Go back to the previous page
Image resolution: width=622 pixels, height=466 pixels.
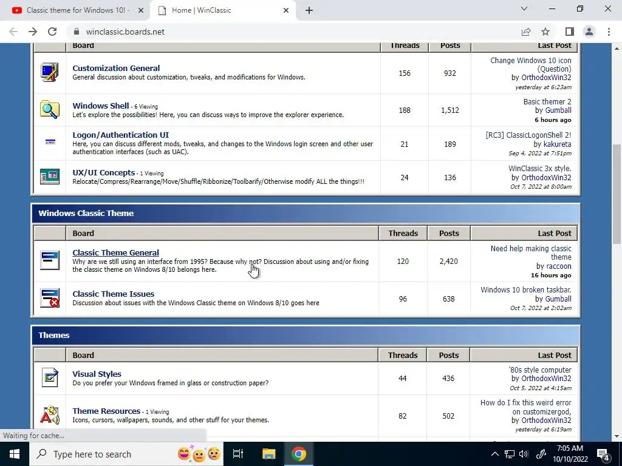[x=13, y=32]
